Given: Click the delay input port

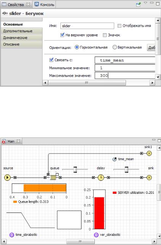Looking at the screenshot, I should point(93,177).
